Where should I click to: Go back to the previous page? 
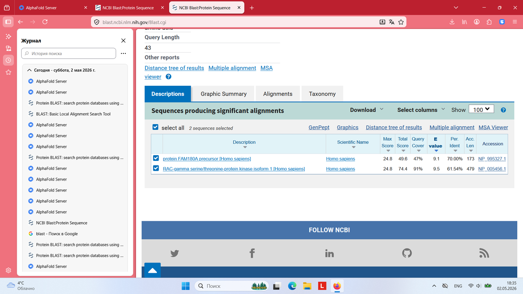tap(20, 22)
